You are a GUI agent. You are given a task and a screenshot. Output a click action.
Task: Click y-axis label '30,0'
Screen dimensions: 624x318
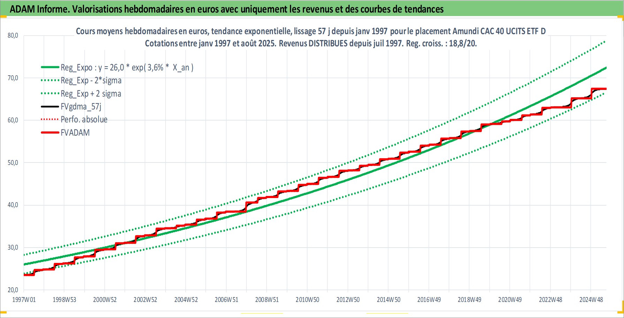click(13, 248)
